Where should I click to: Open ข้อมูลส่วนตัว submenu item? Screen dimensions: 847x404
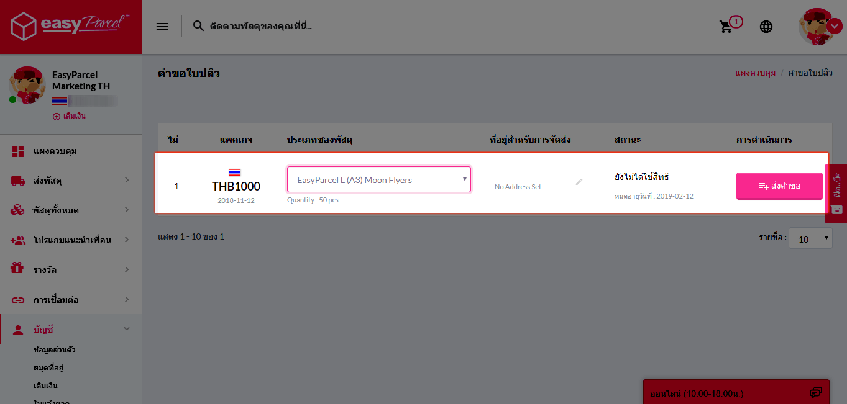coord(55,350)
